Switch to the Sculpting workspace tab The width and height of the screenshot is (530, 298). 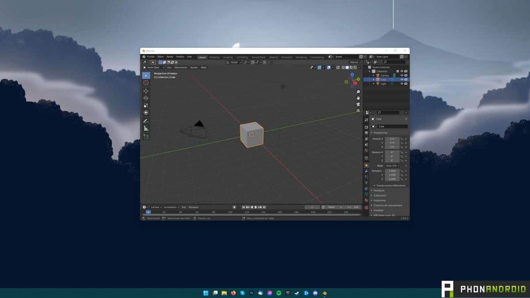click(228, 57)
